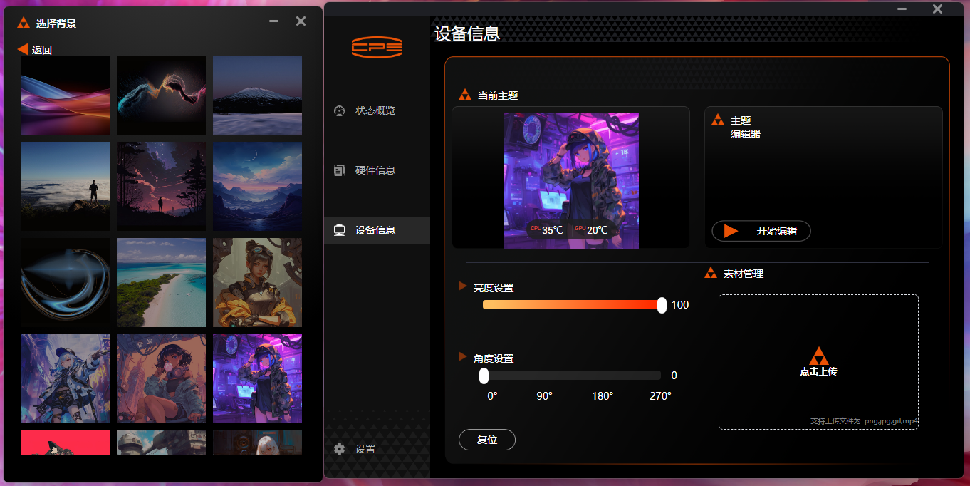Click the 角度设置 section label
The height and width of the screenshot is (486, 970).
(494, 358)
